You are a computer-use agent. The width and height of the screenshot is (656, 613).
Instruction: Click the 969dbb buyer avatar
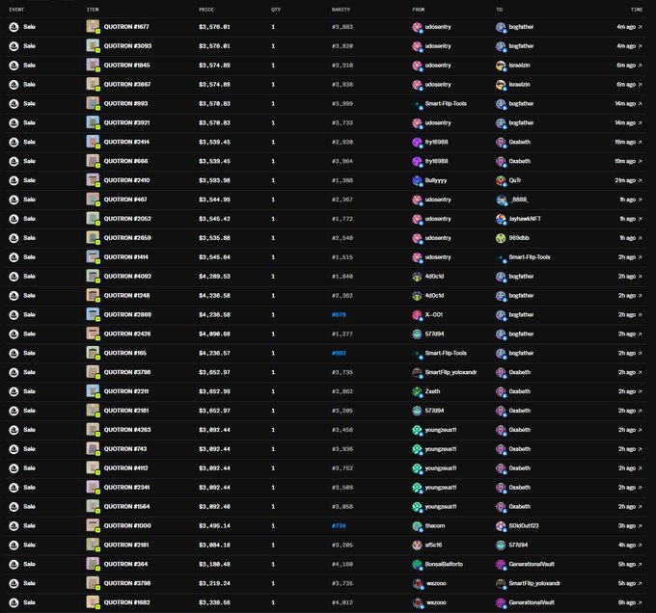click(x=501, y=238)
